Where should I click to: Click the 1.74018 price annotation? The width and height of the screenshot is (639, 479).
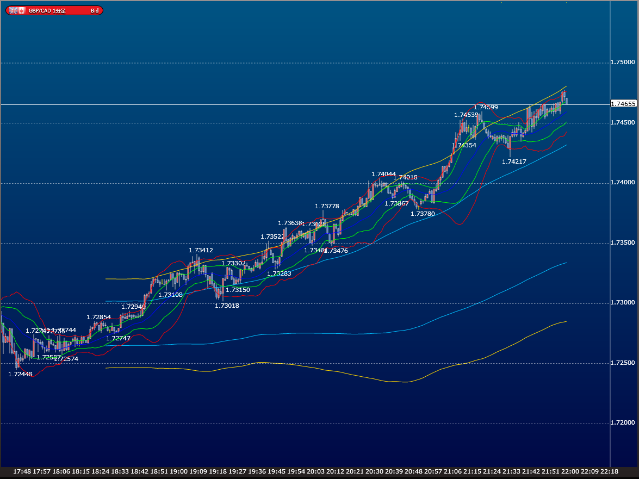click(405, 177)
